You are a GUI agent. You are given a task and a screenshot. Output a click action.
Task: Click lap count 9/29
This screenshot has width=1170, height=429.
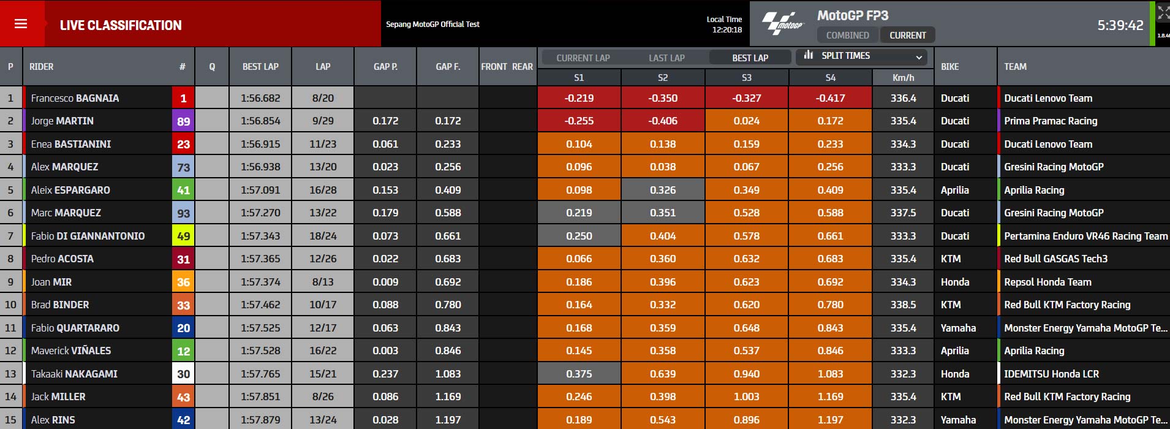323,121
